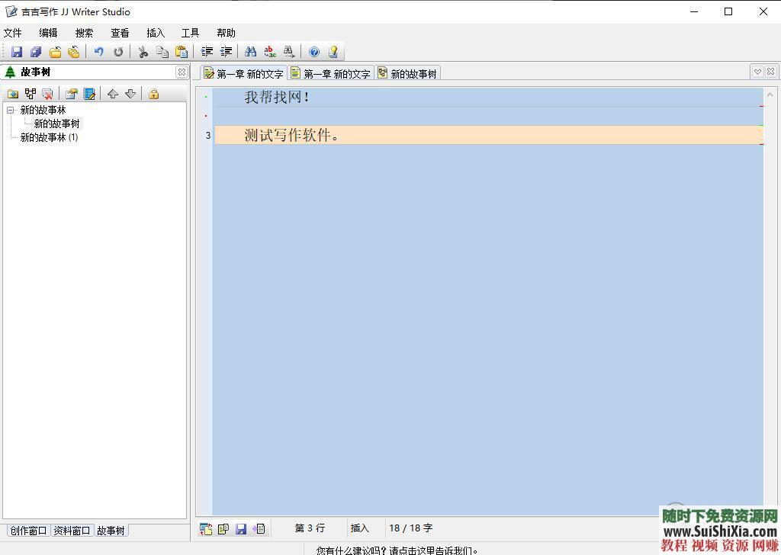The image size is (781, 555).
Task: Select the Cut scissors icon
Action: pos(143,51)
